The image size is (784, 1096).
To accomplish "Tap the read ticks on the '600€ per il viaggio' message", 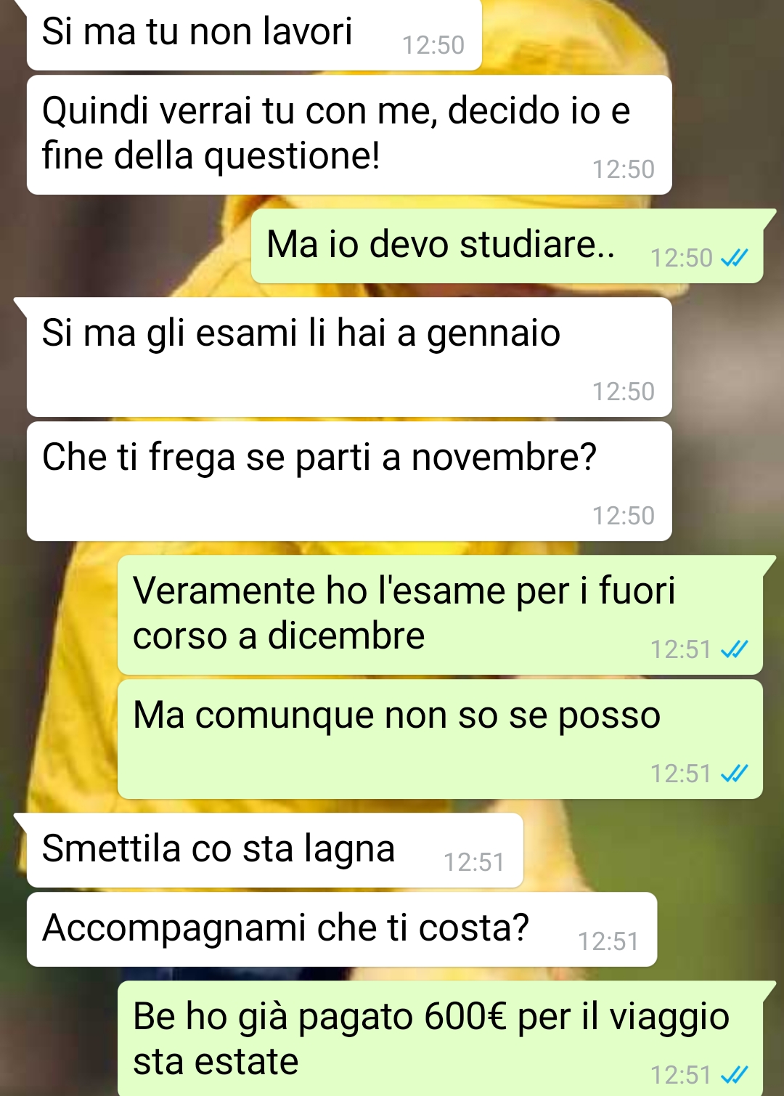I will coord(734,1074).
